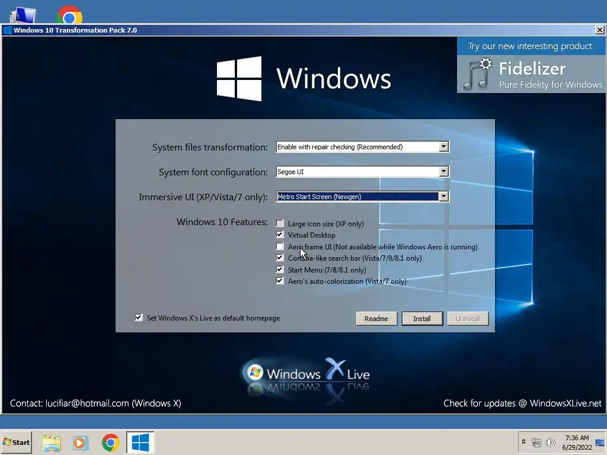Click the Metro Start Screen (Newgen) combo field

pyautogui.click(x=362, y=196)
